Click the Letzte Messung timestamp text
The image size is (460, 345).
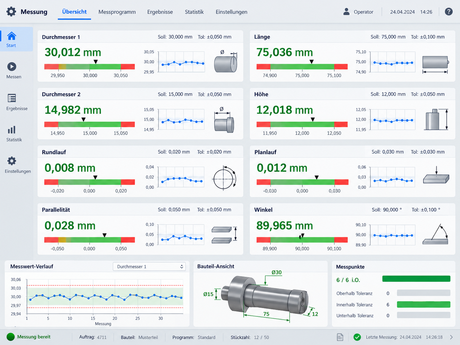click(x=404, y=337)
